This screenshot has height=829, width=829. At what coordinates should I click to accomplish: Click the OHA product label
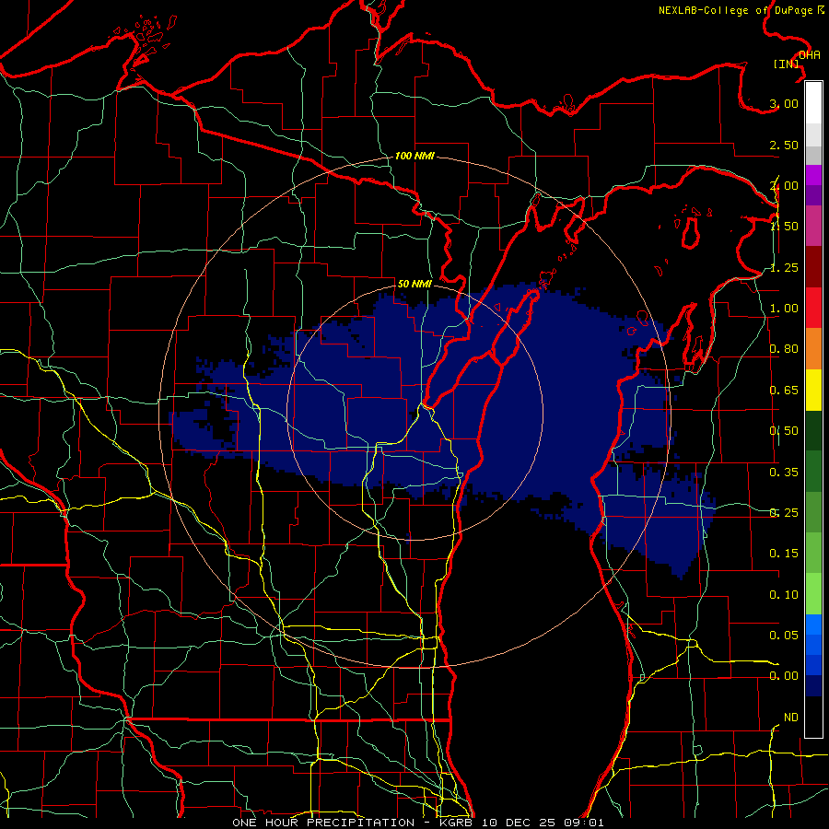810,55
